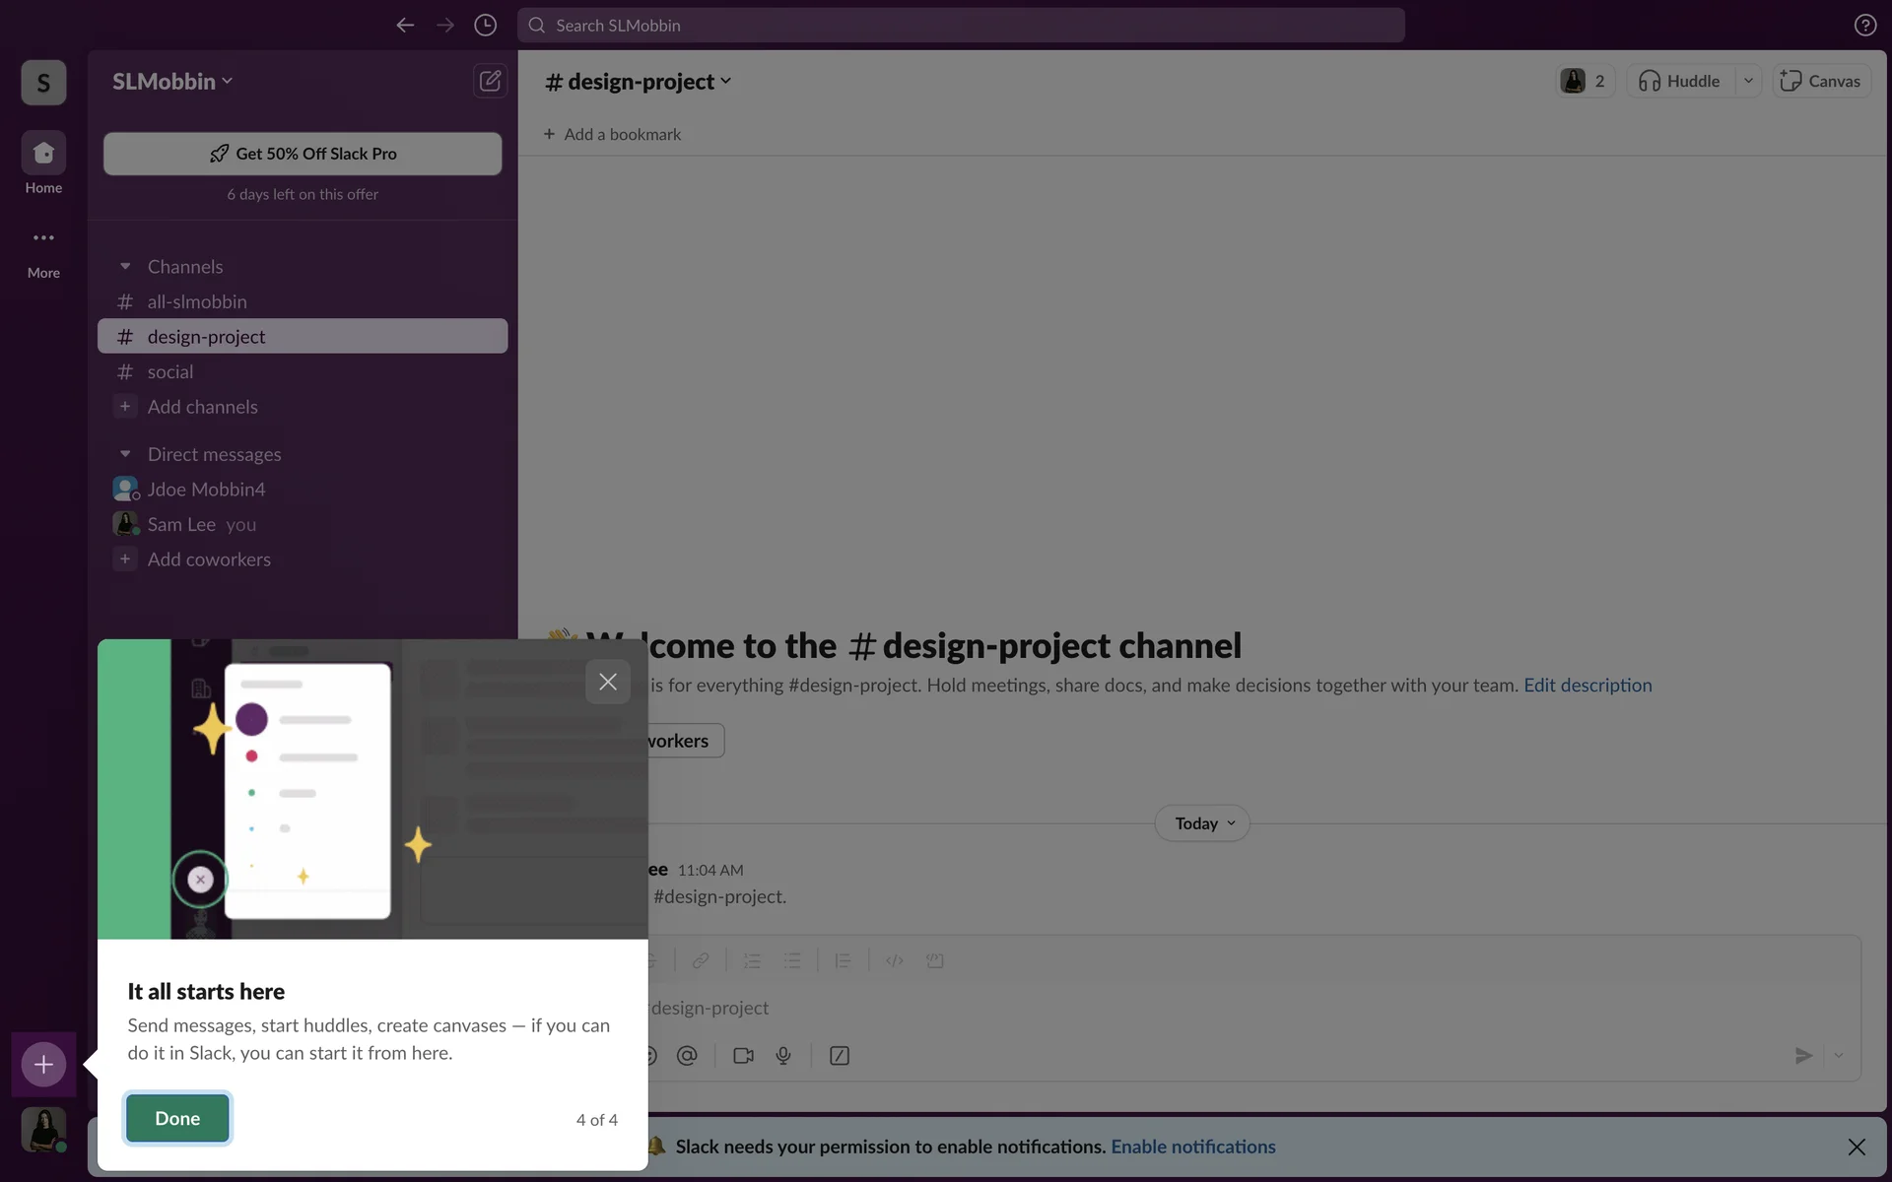Close the tutorial popup with X

[608, 682]
